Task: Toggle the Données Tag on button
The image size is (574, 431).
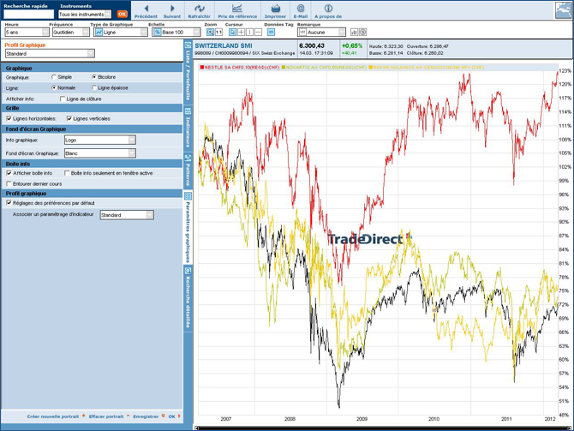Action: [x=271, y=33]
